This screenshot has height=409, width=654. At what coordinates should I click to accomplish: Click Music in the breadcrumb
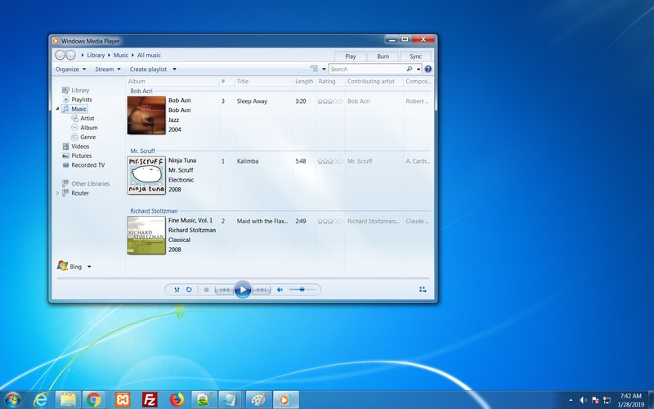coord(121,55)
